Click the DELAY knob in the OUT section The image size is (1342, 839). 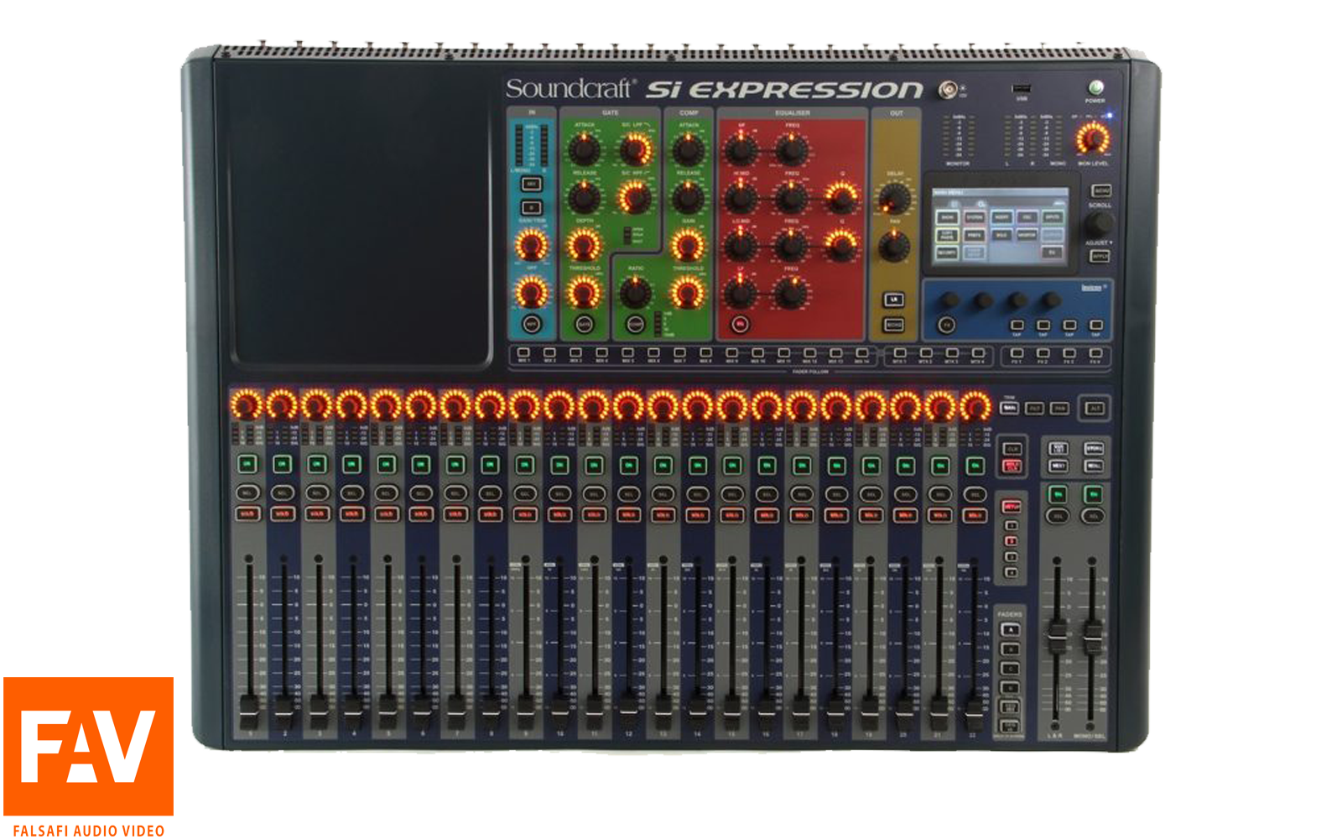[x=894, y=199]
